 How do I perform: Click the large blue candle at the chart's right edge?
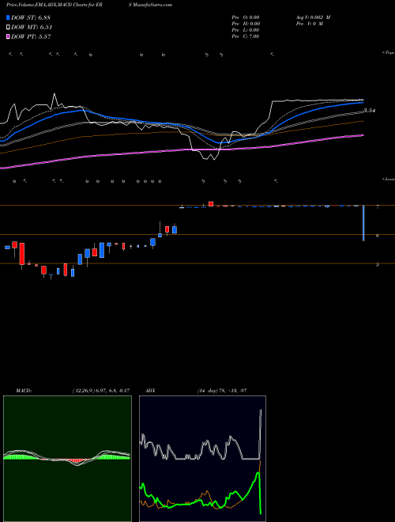(363, 223)
